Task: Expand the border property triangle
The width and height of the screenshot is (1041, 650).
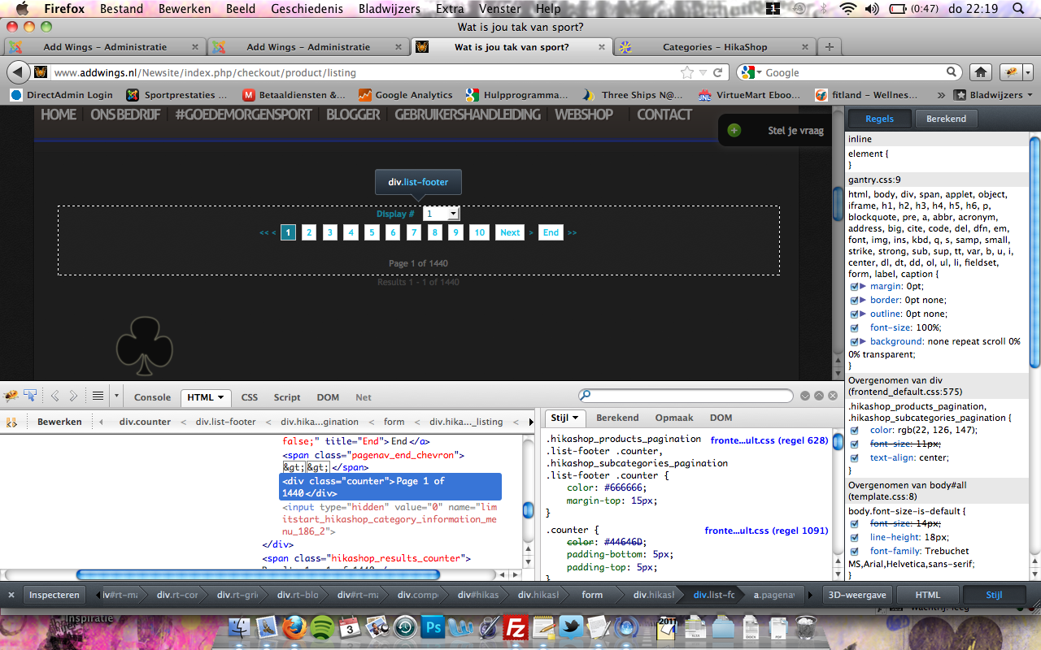Action: [863, 301]
